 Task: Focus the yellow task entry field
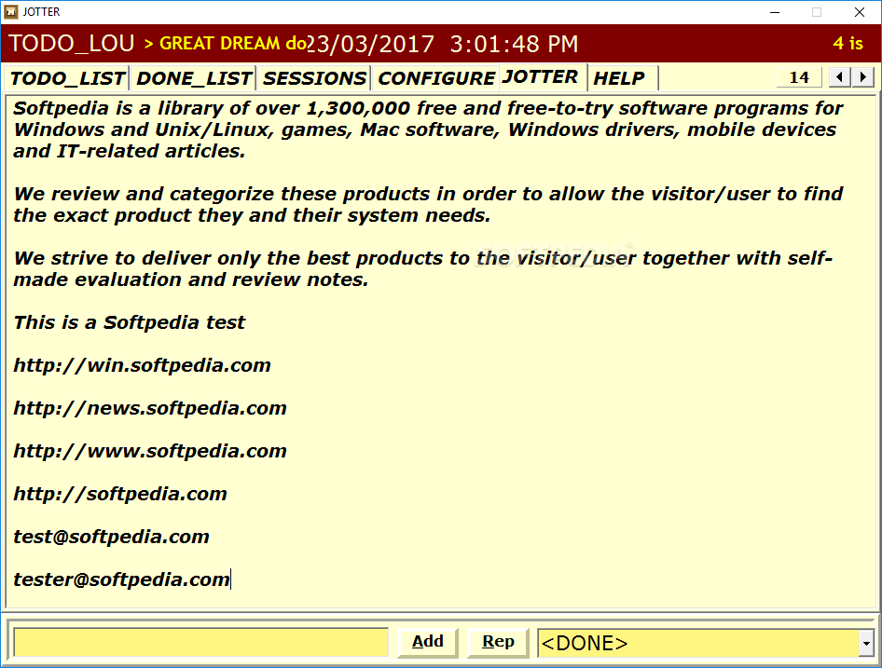[200, 642]
